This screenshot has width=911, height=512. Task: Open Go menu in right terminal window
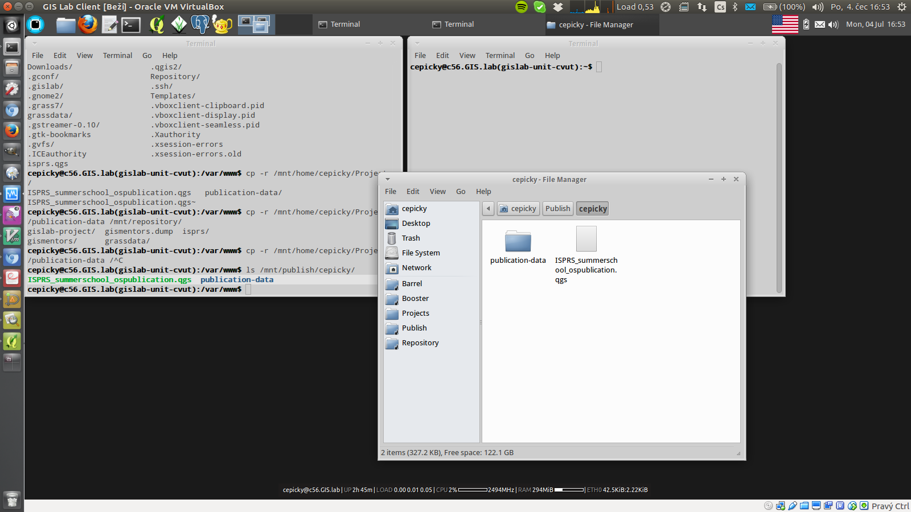530,56
